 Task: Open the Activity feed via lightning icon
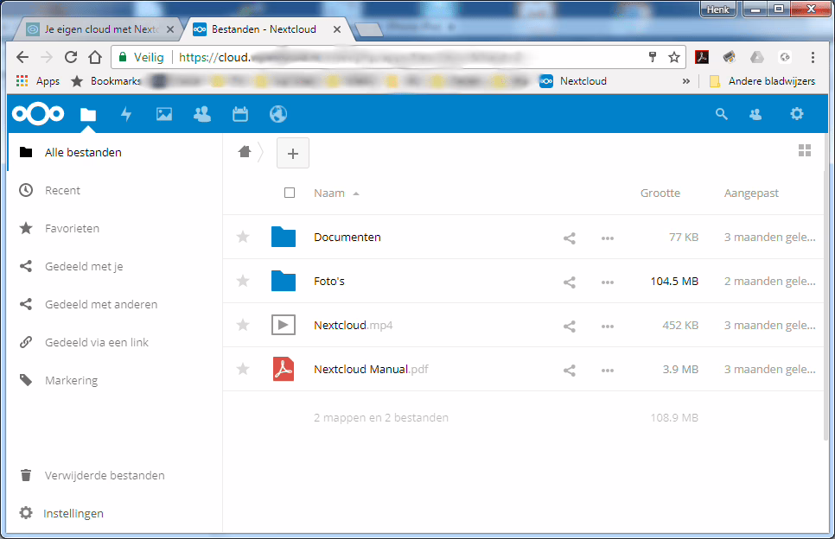coord(125,113)
